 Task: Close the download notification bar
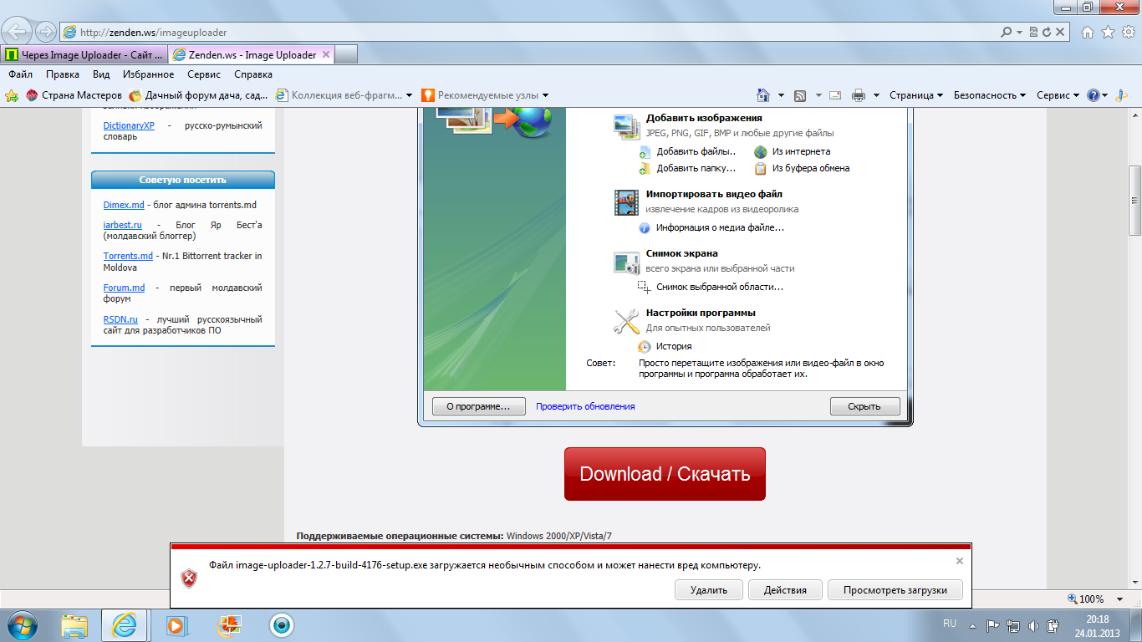click(960, 561)
